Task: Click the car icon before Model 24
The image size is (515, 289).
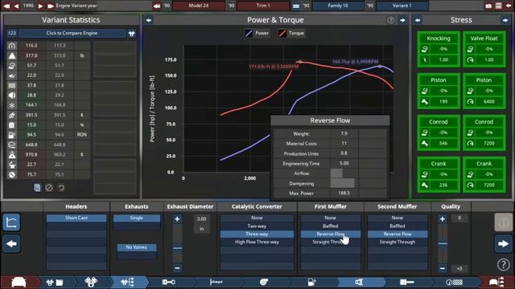Action: click(x=157, y=6)
